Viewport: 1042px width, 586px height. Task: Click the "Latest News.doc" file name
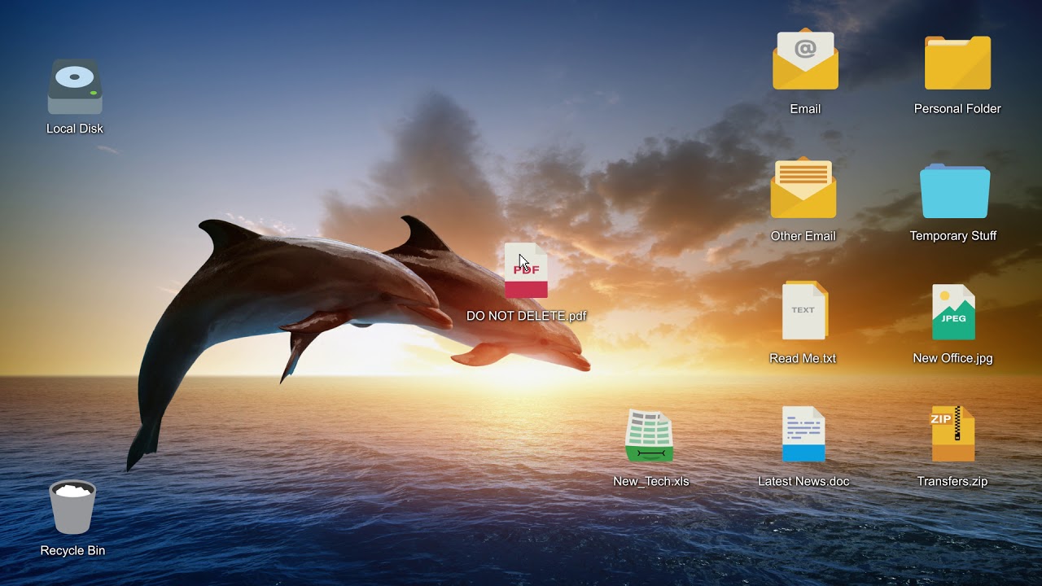pos(803,481)
